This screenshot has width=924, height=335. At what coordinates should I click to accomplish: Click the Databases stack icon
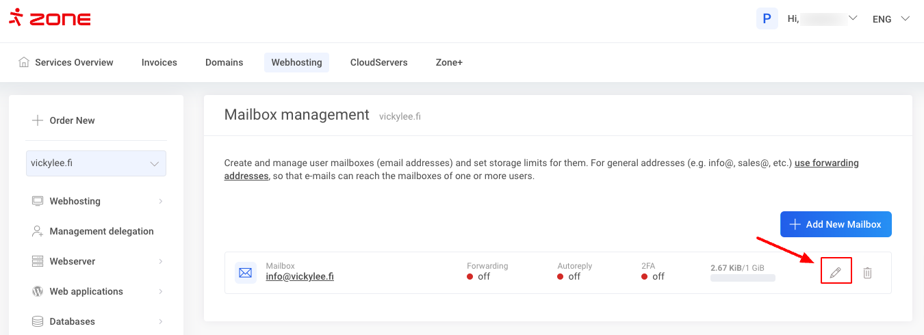[38, 321]
